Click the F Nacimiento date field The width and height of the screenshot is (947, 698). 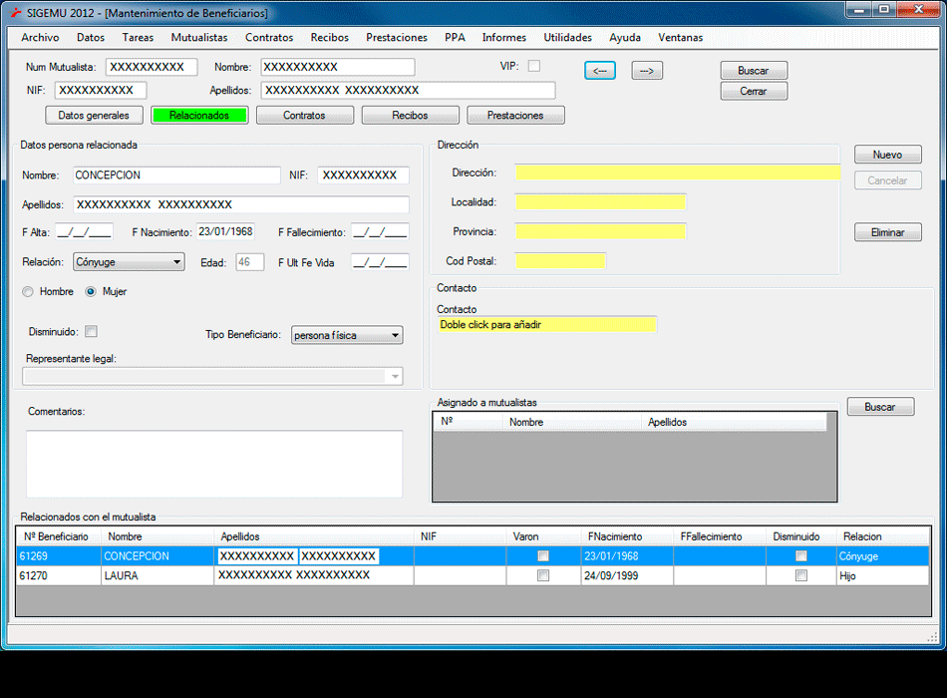(x=226, y=232)
